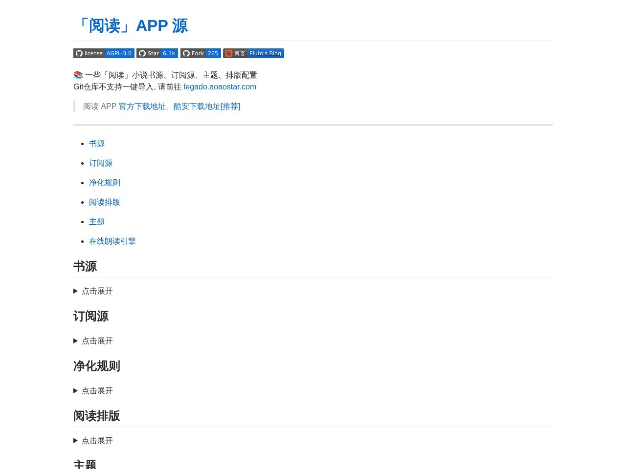The height and width of the screenshot is (469, 626).
Task: Click the 订阅源 section heading
Action: pyautogui.click(x=91, y=316)
